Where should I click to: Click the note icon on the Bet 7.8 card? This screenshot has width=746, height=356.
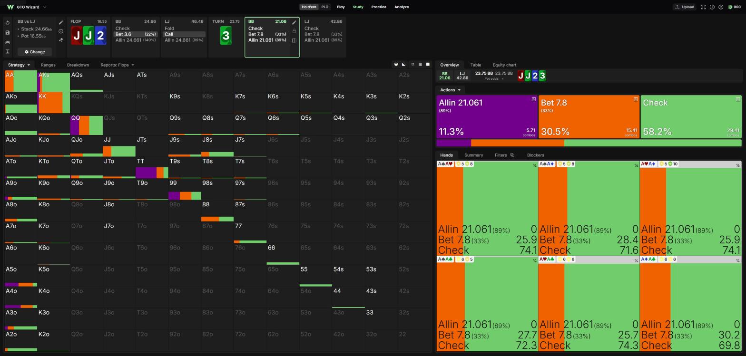point(636,99)
